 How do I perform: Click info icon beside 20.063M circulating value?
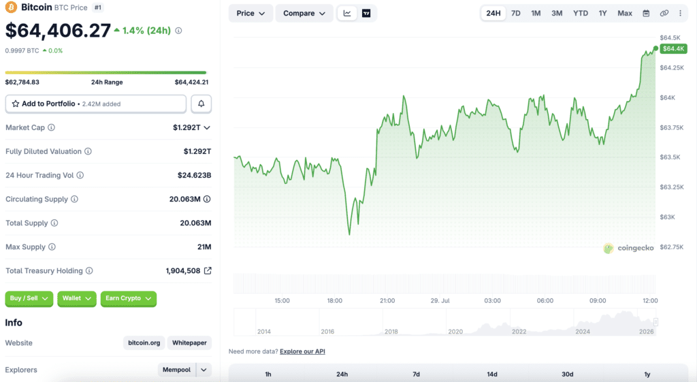point(207,200)
